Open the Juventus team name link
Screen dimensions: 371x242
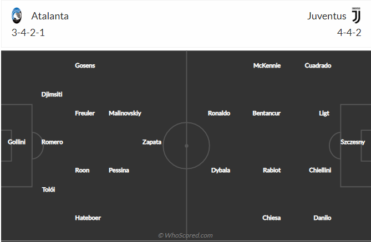point(327,16)
